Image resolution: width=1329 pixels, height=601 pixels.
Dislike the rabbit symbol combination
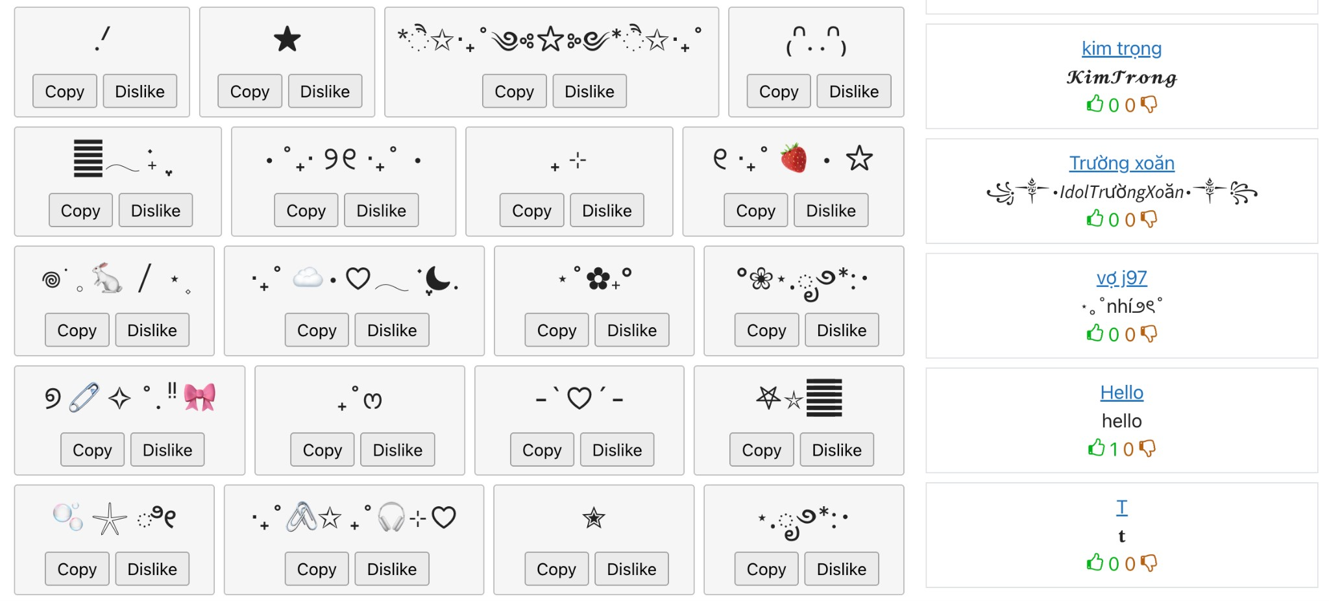click(152, 330)
